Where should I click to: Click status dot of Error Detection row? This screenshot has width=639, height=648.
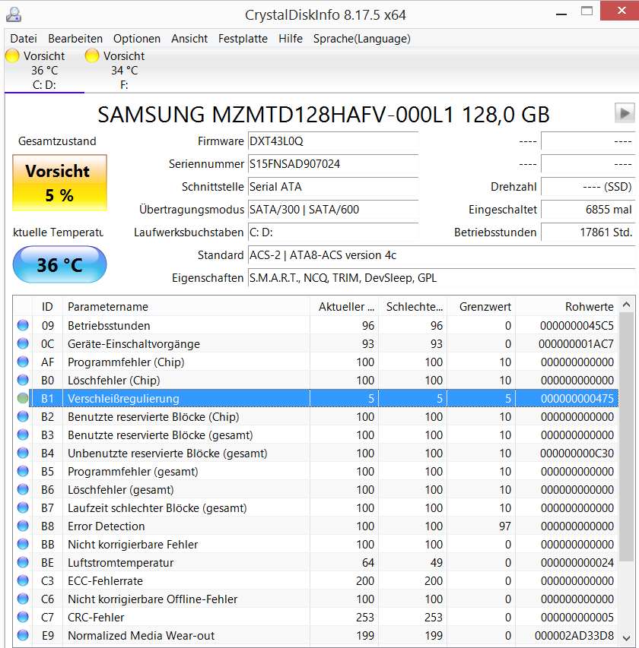tap(23, 526)
